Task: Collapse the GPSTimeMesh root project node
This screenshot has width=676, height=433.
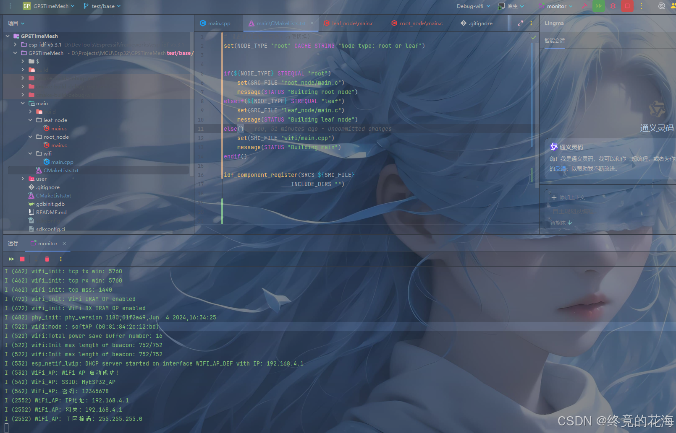Action: coord(8,36)
